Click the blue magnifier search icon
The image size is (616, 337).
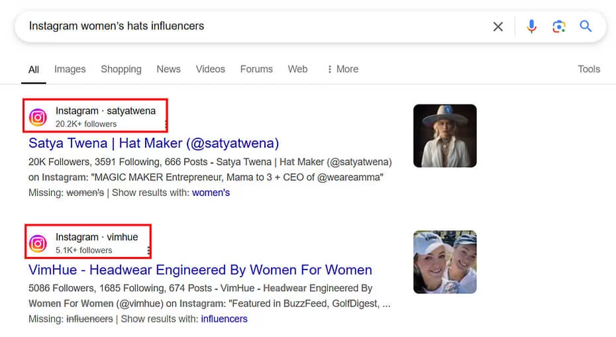[586, 26]
